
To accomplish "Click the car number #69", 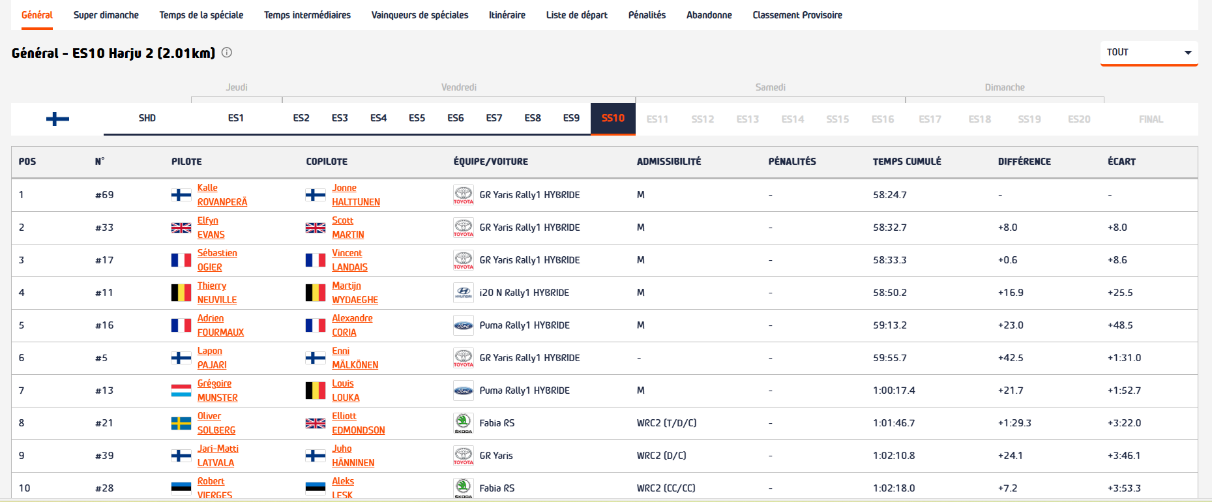I will point(104,195).
